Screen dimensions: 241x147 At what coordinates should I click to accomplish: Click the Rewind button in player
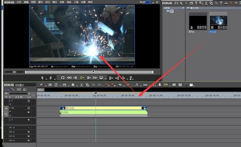69,78
